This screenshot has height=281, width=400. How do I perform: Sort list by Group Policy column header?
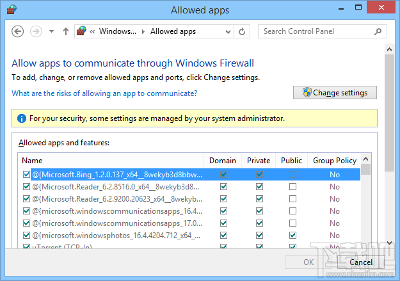(x=335, y=161)
